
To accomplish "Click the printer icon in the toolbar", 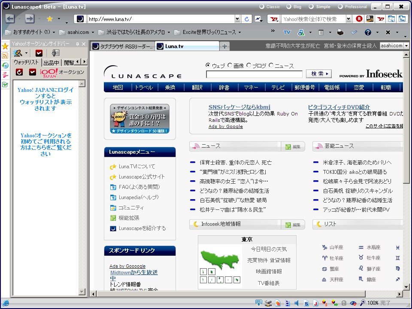I will tap(340, 32).
